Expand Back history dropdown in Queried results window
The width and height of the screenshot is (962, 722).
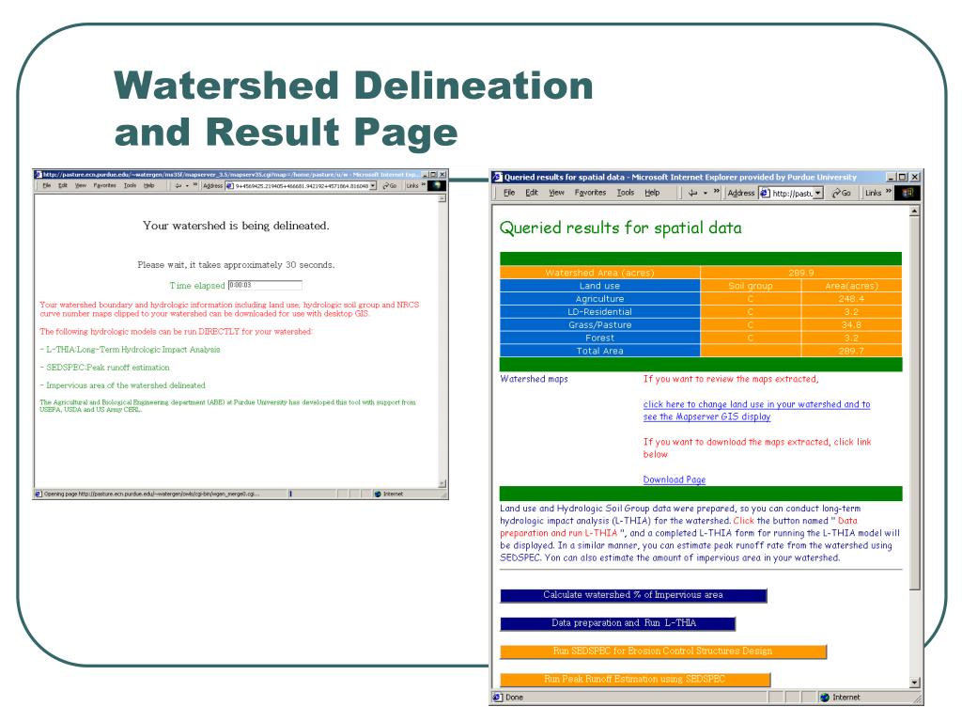[706, 193]
